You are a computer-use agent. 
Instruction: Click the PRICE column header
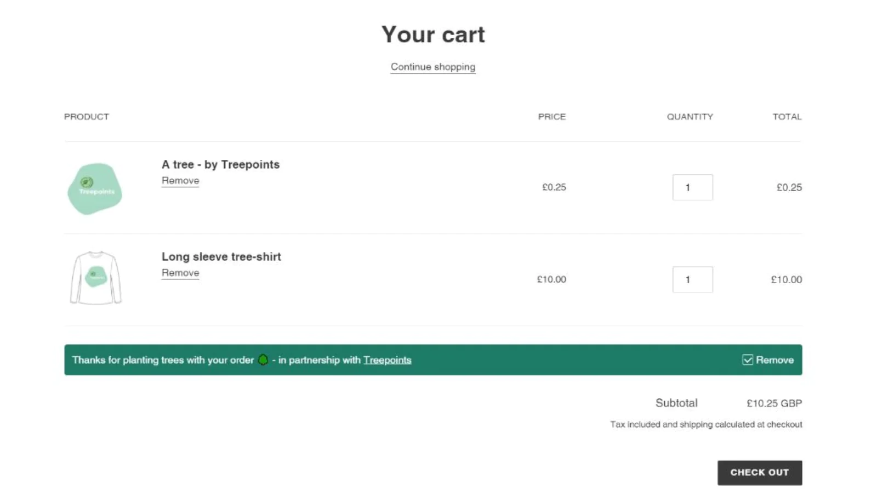click(x=551, y=117)
